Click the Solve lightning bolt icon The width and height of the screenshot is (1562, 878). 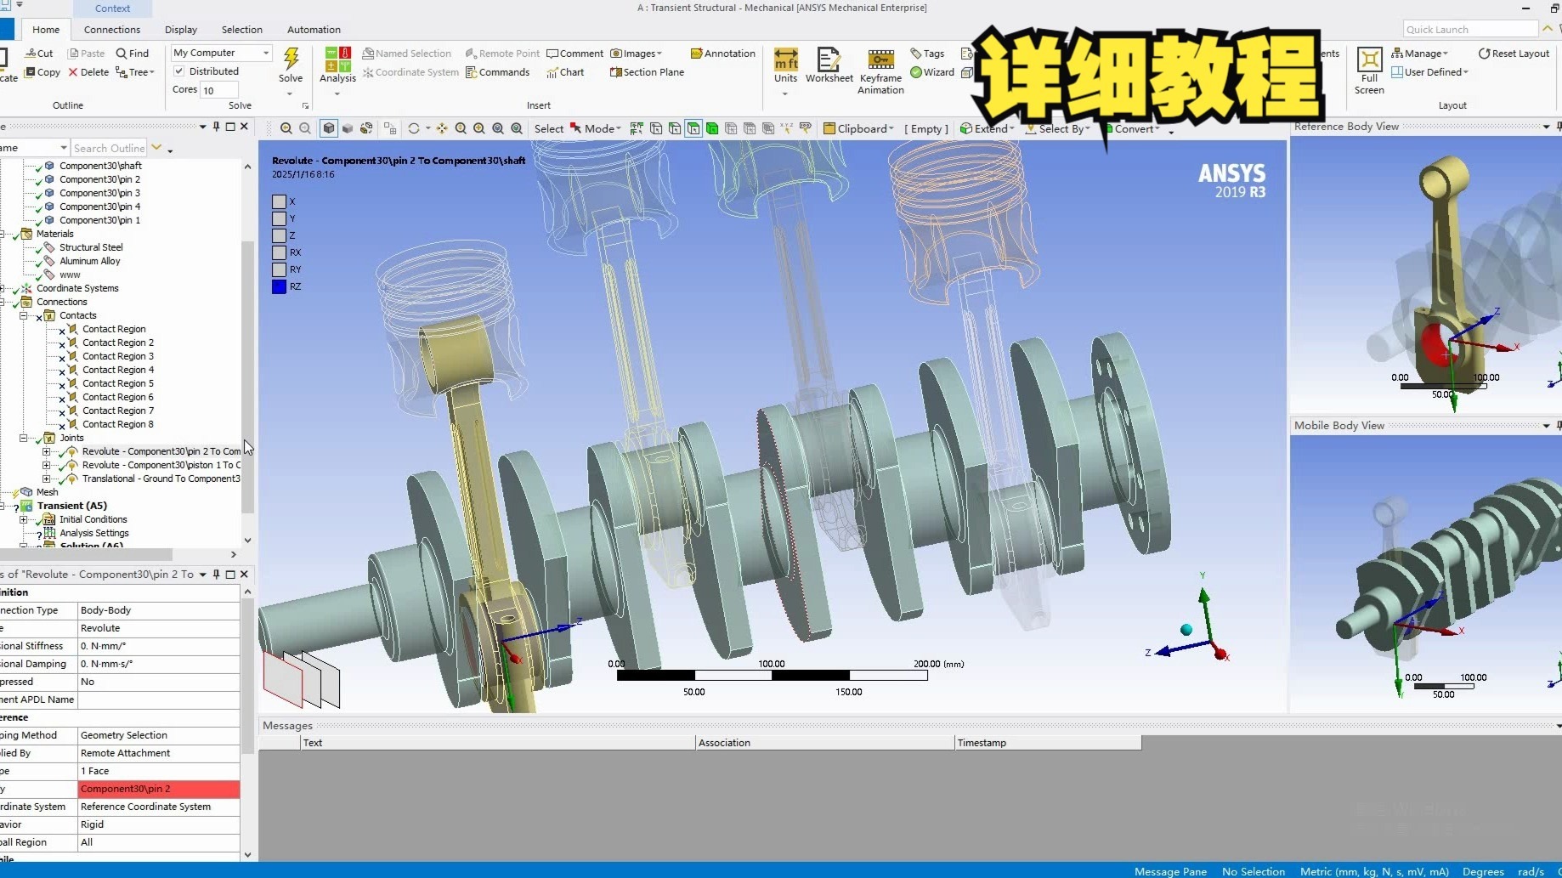[291, 58]
